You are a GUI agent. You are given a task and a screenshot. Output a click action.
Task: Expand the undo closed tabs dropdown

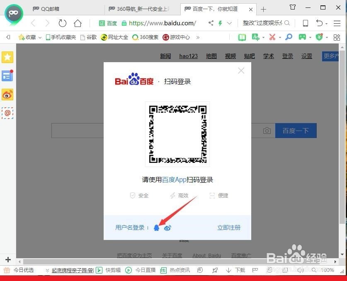tap(327, 24)
